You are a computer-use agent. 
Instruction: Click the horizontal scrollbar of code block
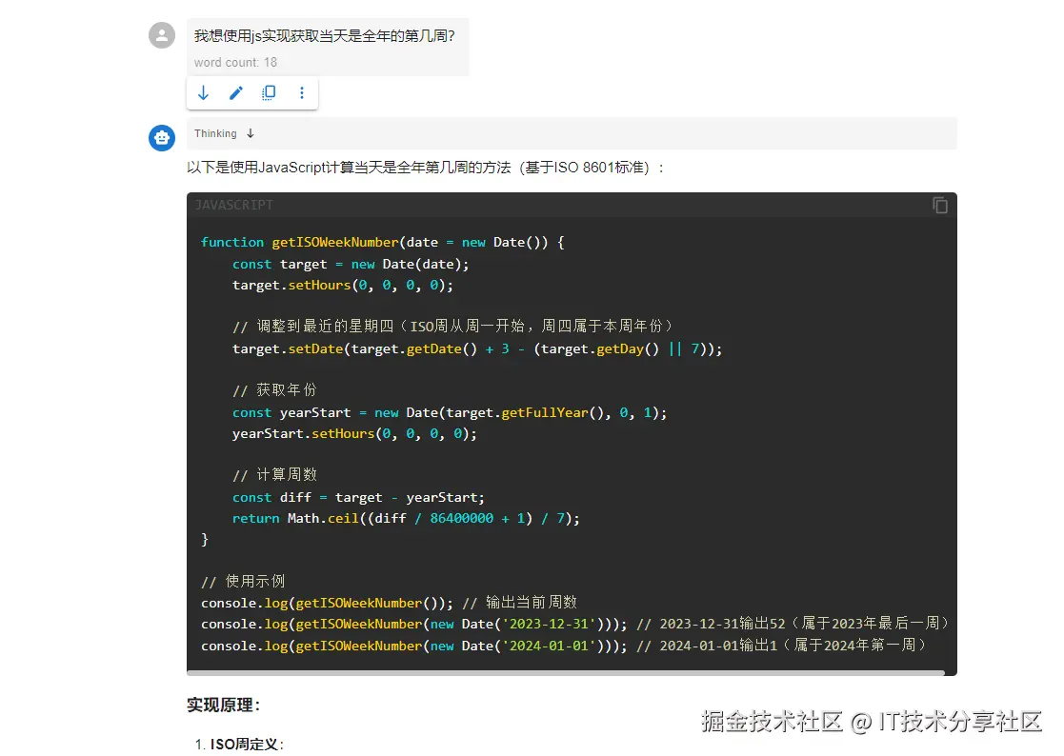[566, 672]
